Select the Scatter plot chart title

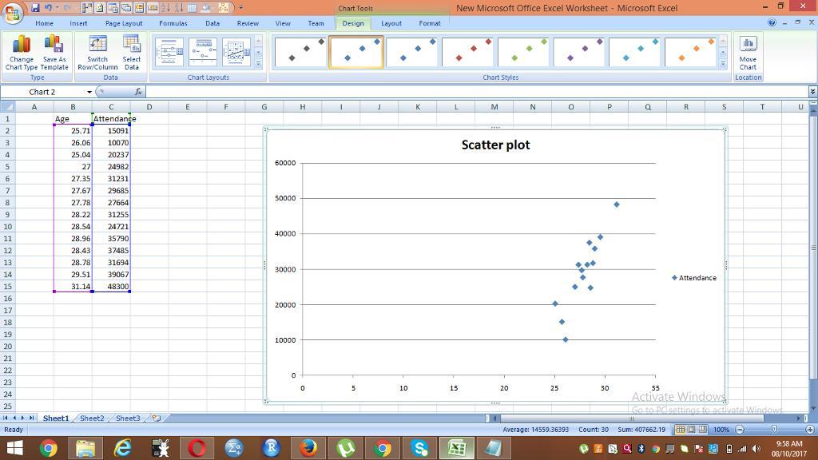[495, 145]
